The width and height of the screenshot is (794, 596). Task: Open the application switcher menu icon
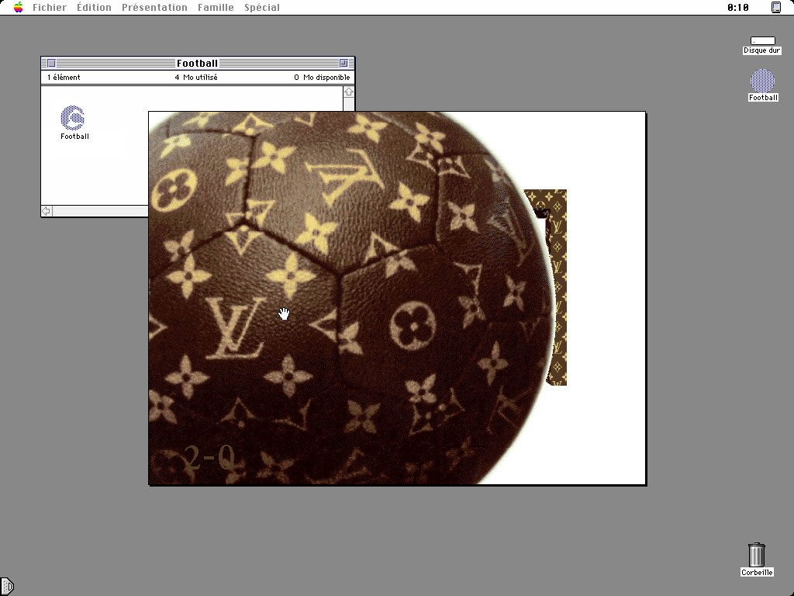[775, 7]
